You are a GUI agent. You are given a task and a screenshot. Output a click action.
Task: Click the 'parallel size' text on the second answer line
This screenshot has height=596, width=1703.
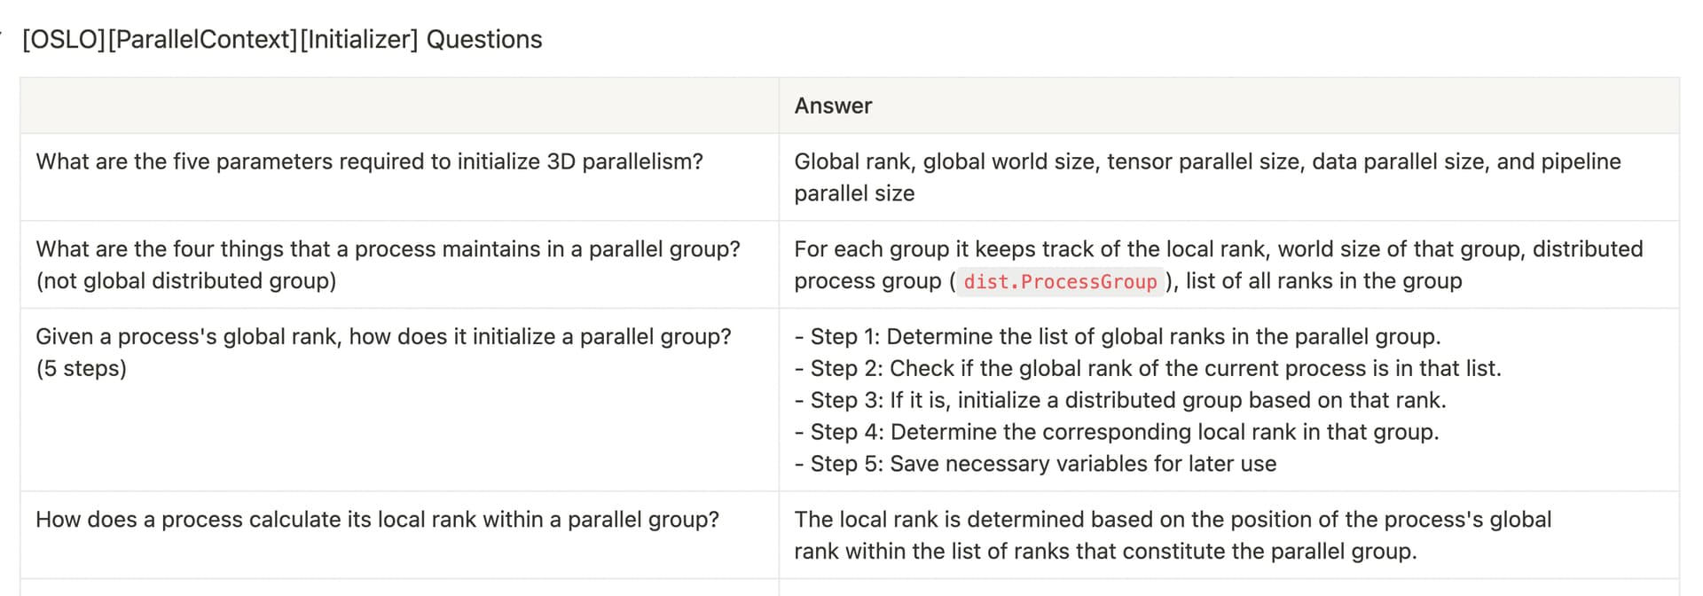(854, 193)
